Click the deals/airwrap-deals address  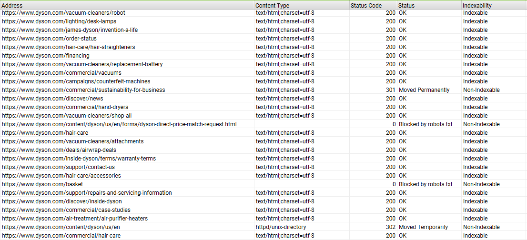(x=59, y=150)
